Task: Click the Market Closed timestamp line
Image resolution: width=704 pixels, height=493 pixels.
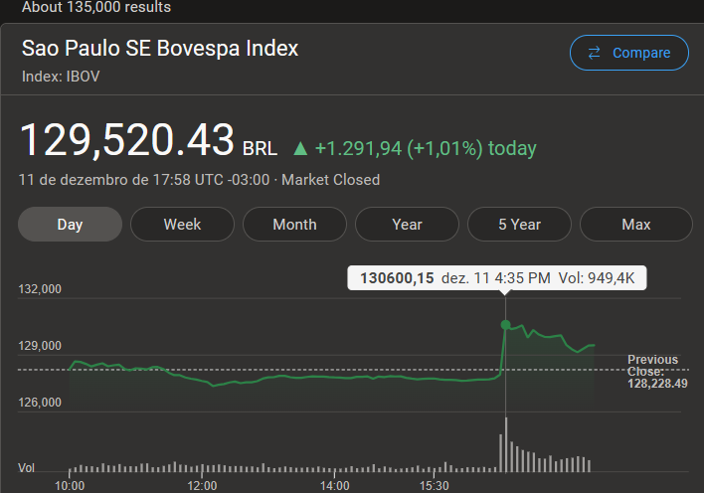Action: coord(199,180)
